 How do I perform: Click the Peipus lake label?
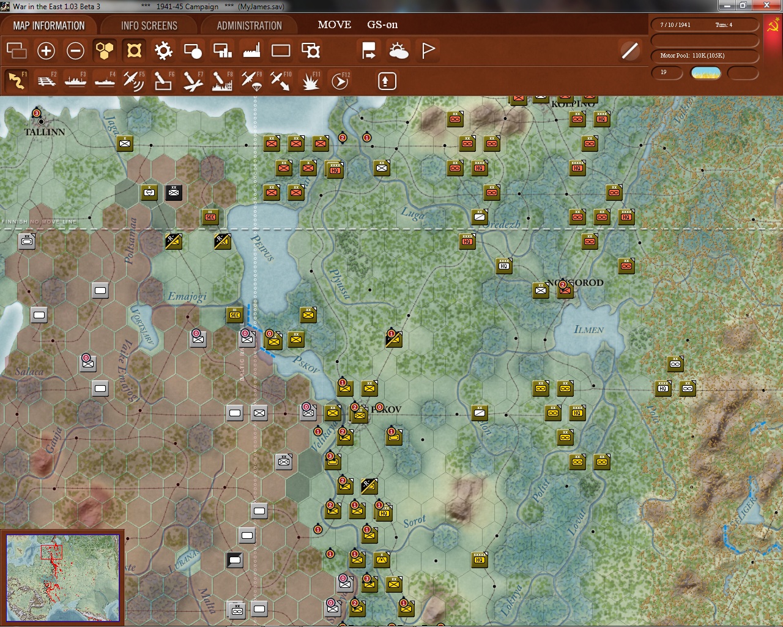264,247
